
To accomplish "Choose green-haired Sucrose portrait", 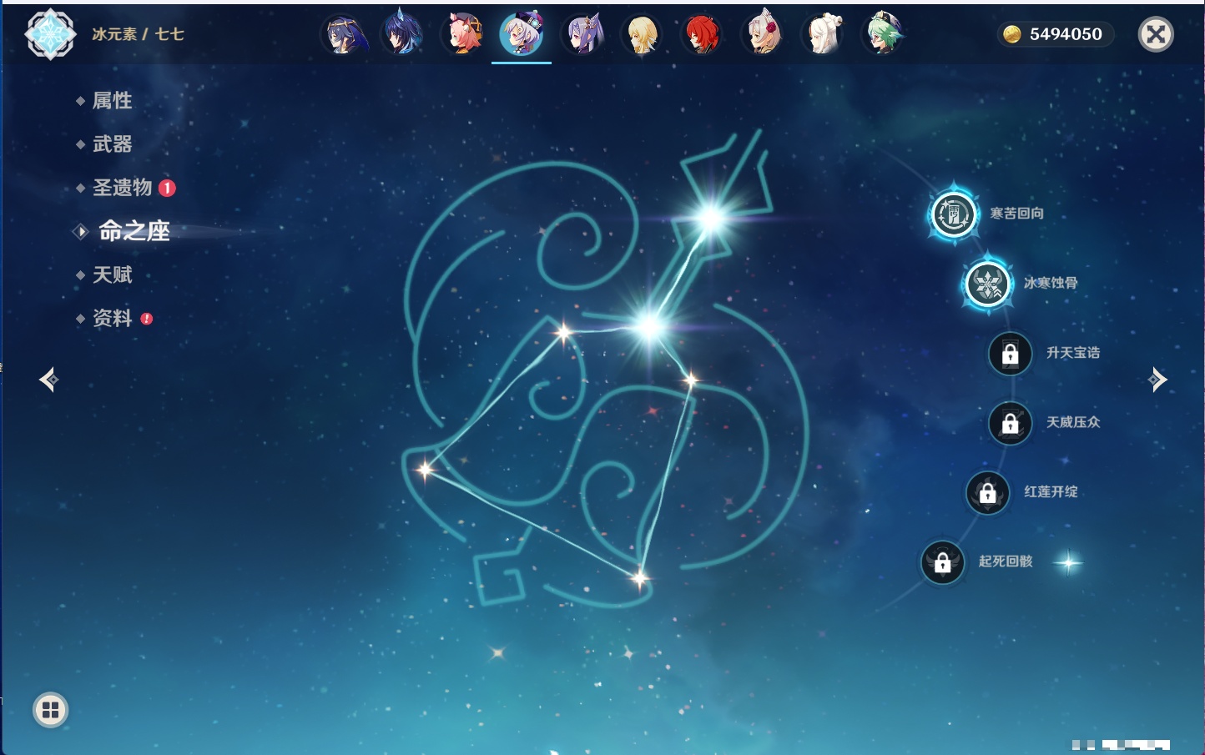I will tap(882, 35).
